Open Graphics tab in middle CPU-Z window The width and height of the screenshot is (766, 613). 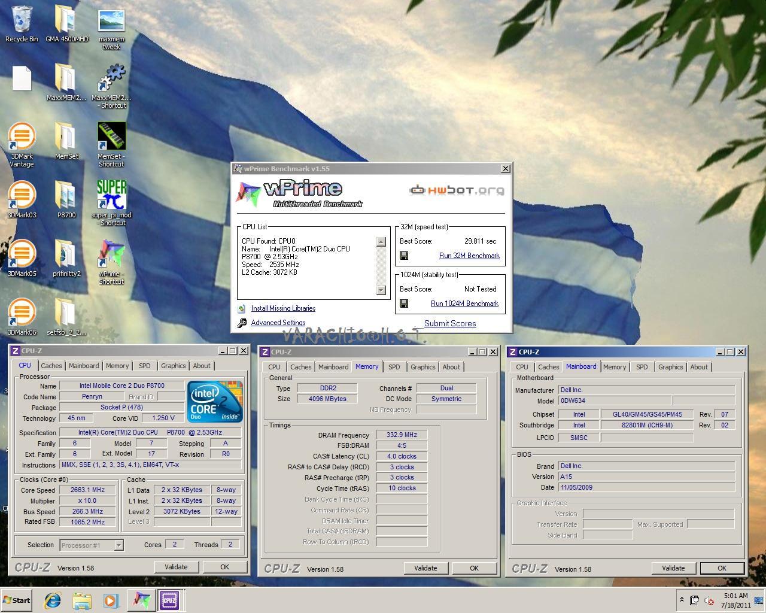(x=423, y=367)
